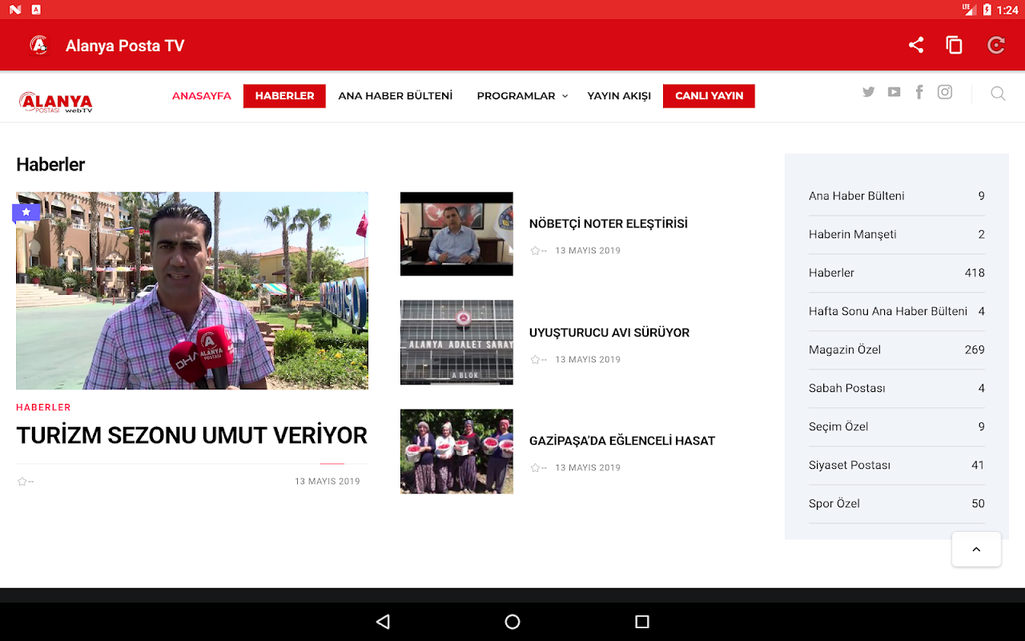This screenshot has width=1025, height=641.
Task: Open the Turizm Sezonu Umut Veriyor headline
Action: [192, 436]
